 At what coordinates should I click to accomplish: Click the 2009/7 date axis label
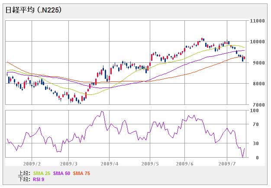[x=227, y=164]
